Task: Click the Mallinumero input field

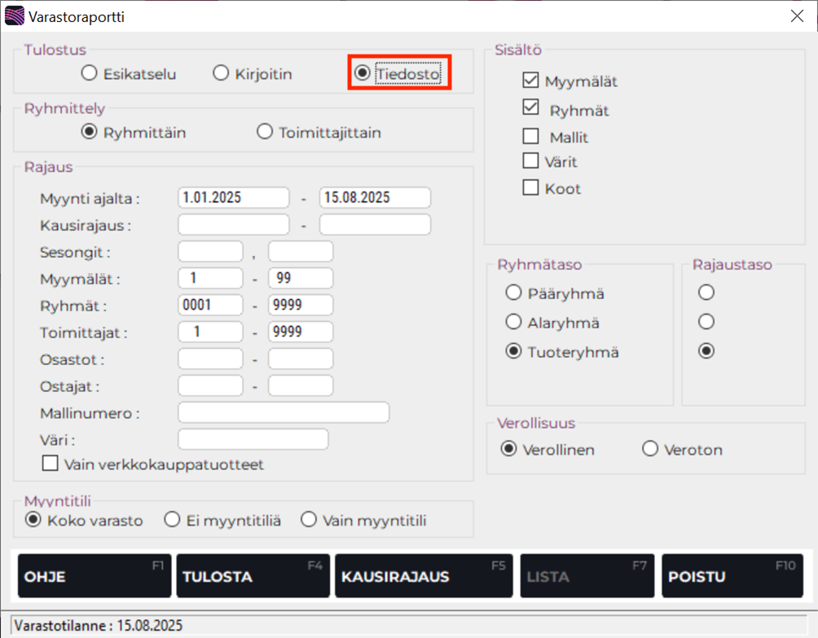Action: (283, 412)
